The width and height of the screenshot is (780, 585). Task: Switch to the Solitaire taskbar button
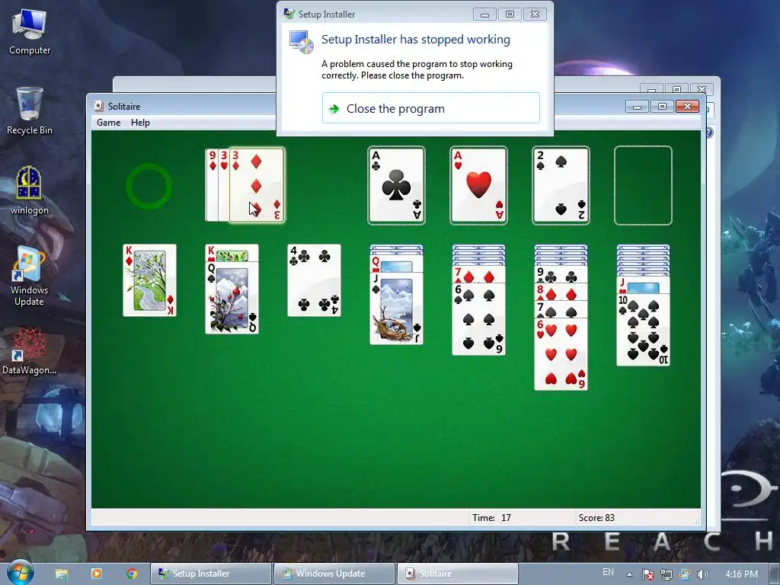point(457,574)
